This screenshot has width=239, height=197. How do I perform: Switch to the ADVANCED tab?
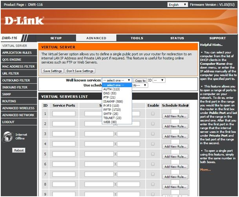point(96,38)
